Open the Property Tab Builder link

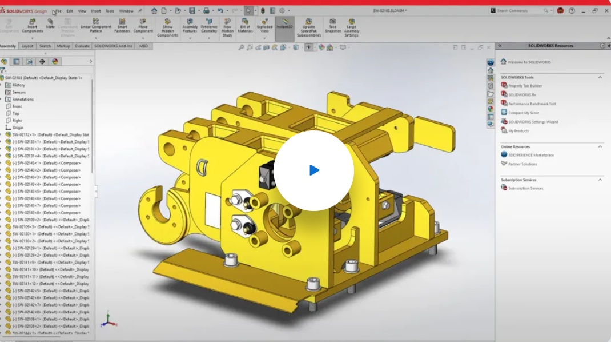[525, 86]
